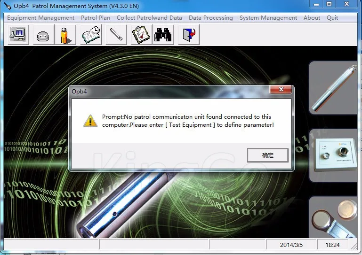Open the System Management menu
This screenshot has width=362, height=255.
coord(268,18)
